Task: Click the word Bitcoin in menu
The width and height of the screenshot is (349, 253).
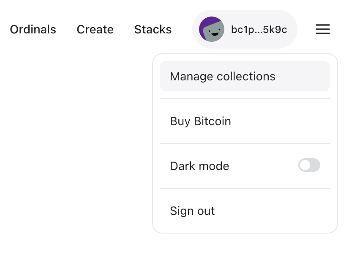Action: coord(213,121)
